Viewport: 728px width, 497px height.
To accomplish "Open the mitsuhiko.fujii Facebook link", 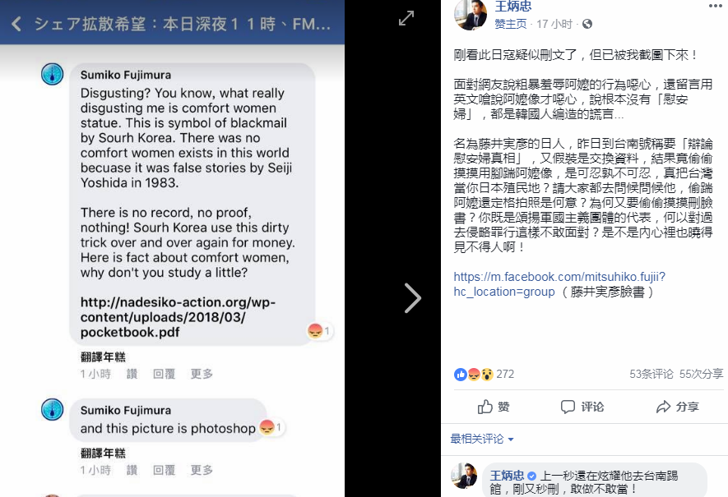I will pyautogui.click(x=559, y=284).
